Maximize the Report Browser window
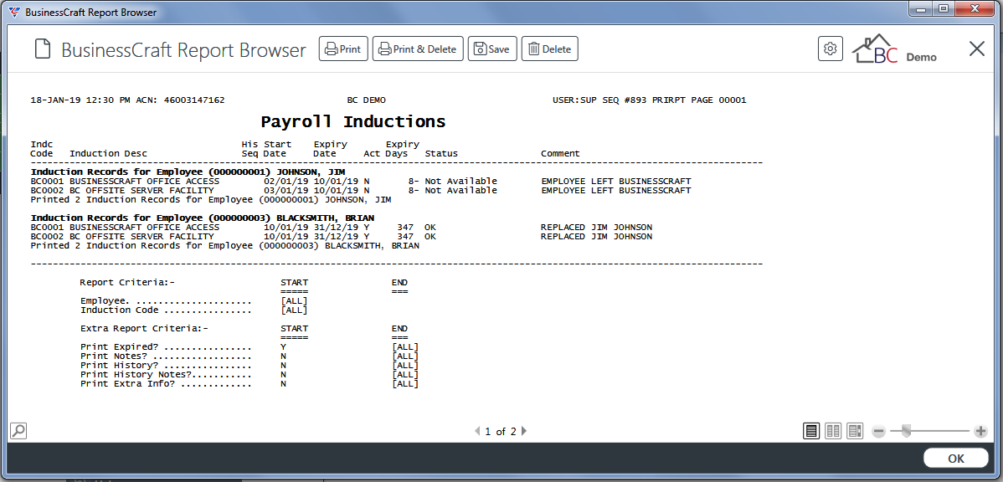This screenshot has height=482, width=1003. [x=943, y=9]
